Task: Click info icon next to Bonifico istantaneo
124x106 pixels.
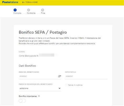Action: tap(39, 96)
